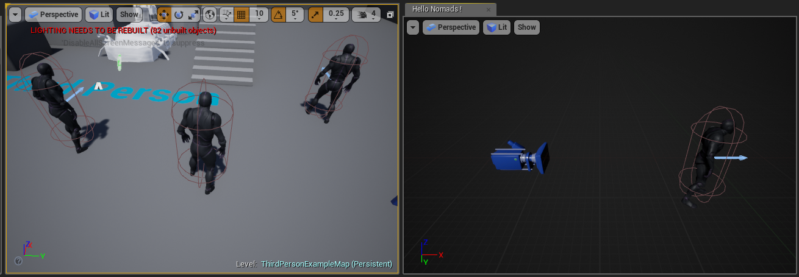Switch to the Hello Nomads ! tab

437,9
